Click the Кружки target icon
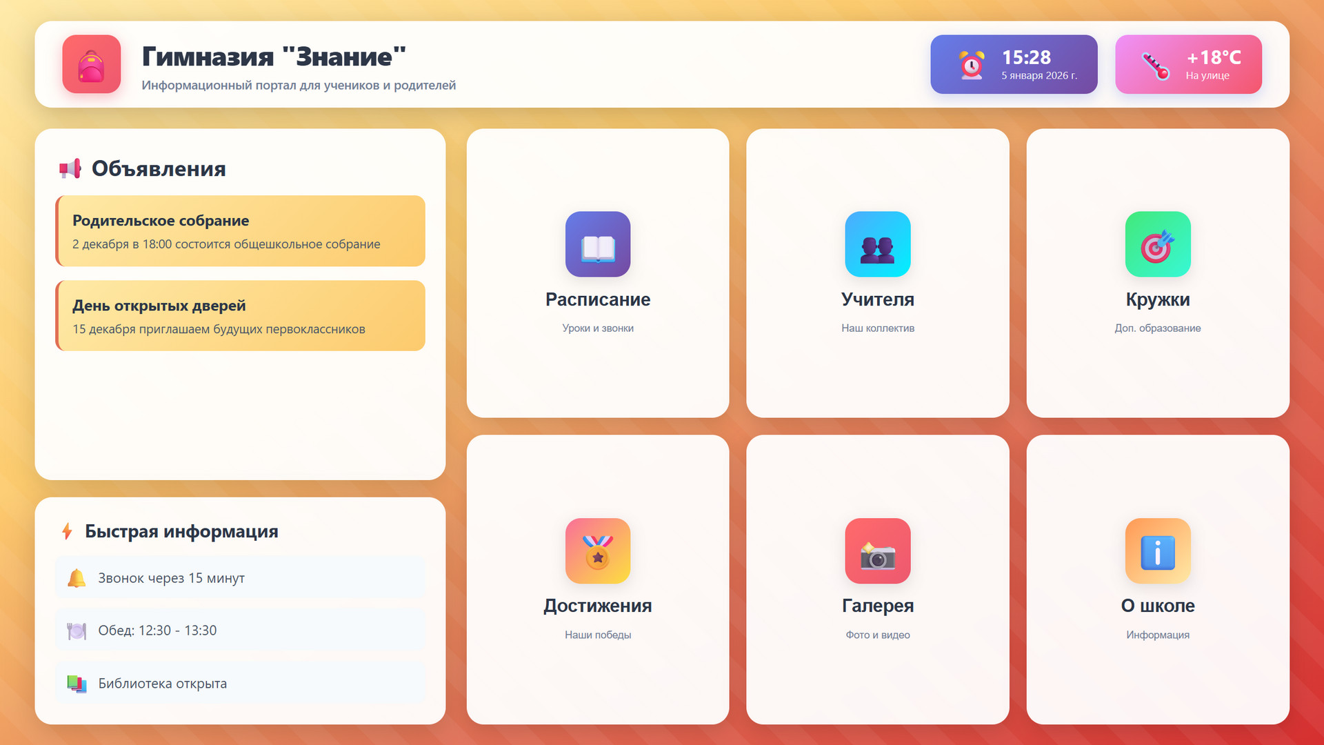 click(1157, 244)
